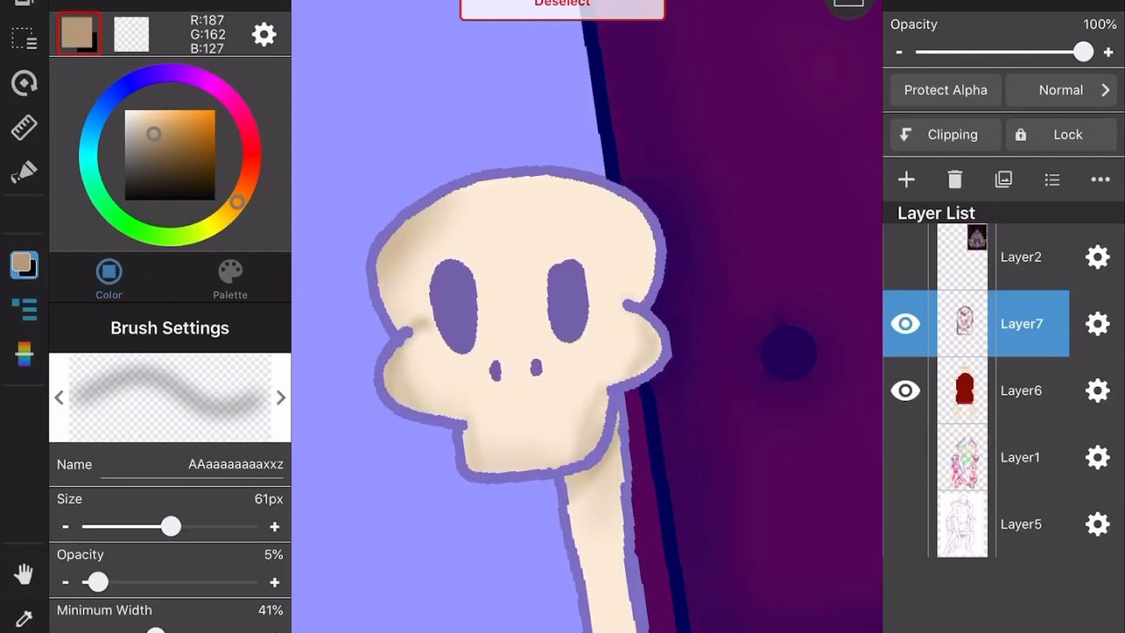Click brush Opacity slider handle
1125x633 pixels.
(98, 582)
